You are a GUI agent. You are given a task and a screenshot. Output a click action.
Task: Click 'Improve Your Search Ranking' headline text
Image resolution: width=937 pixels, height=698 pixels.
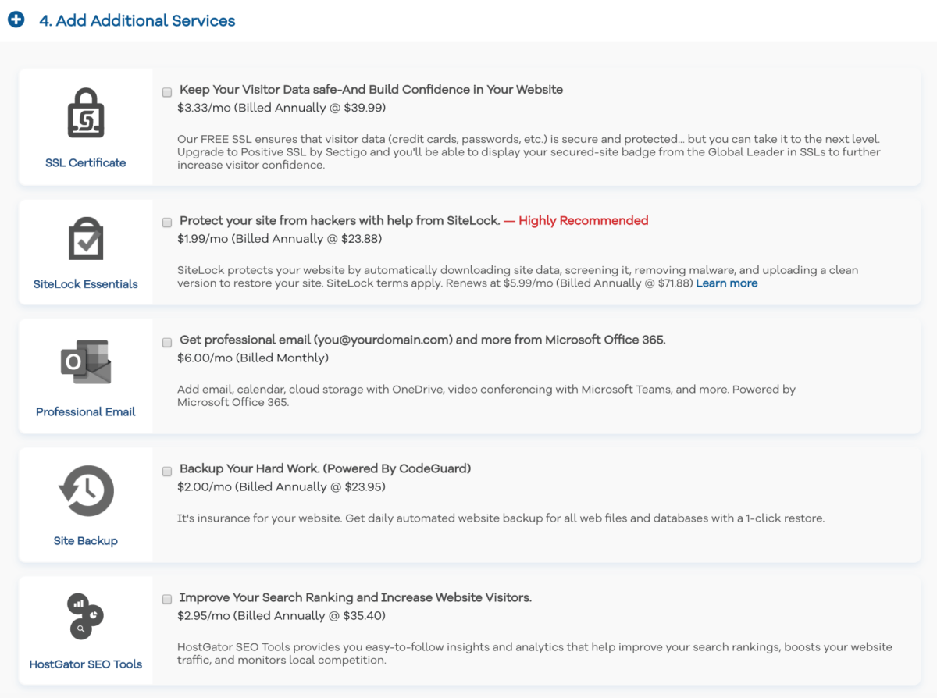(355, 597)
